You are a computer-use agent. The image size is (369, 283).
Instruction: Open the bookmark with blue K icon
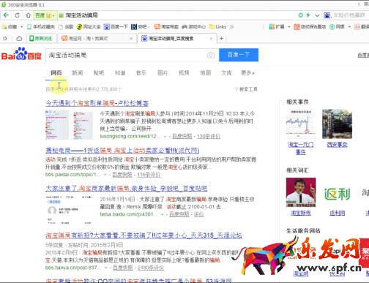tap(140, 27)
